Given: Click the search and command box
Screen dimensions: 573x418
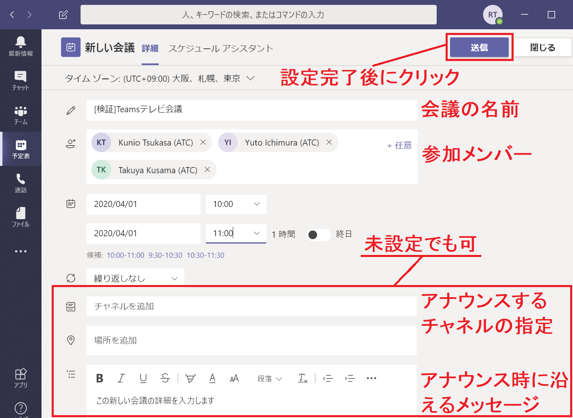Looking at the screenshot, I should click(258, 15).
